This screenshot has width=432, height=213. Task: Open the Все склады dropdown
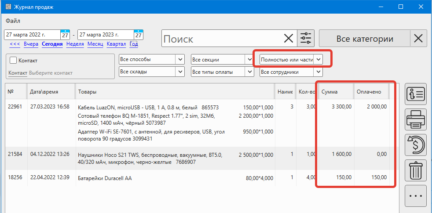152,72
